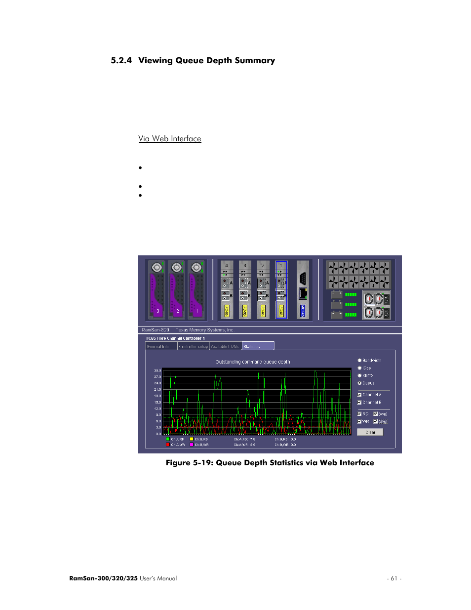Click the lower power supply unit
The width and height of the screenshot is (471, 610).
point(377,313)
